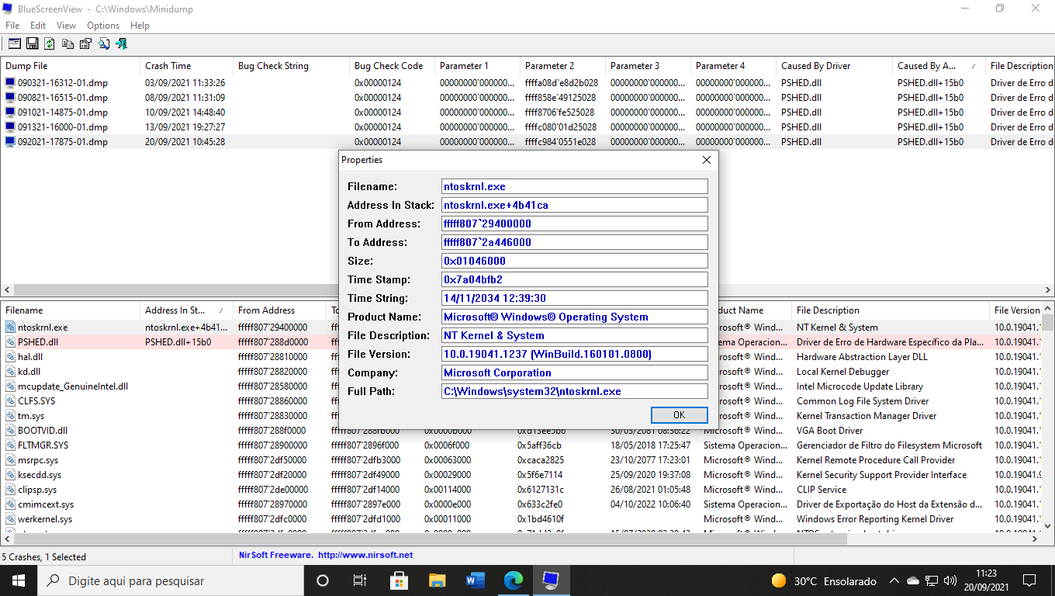The height and width of the screenshot is (596, 1055).
Task: Select the mcupdate_GenuineIntel.dll driver row
Action: pyautogui.click(x=521, y=386)
